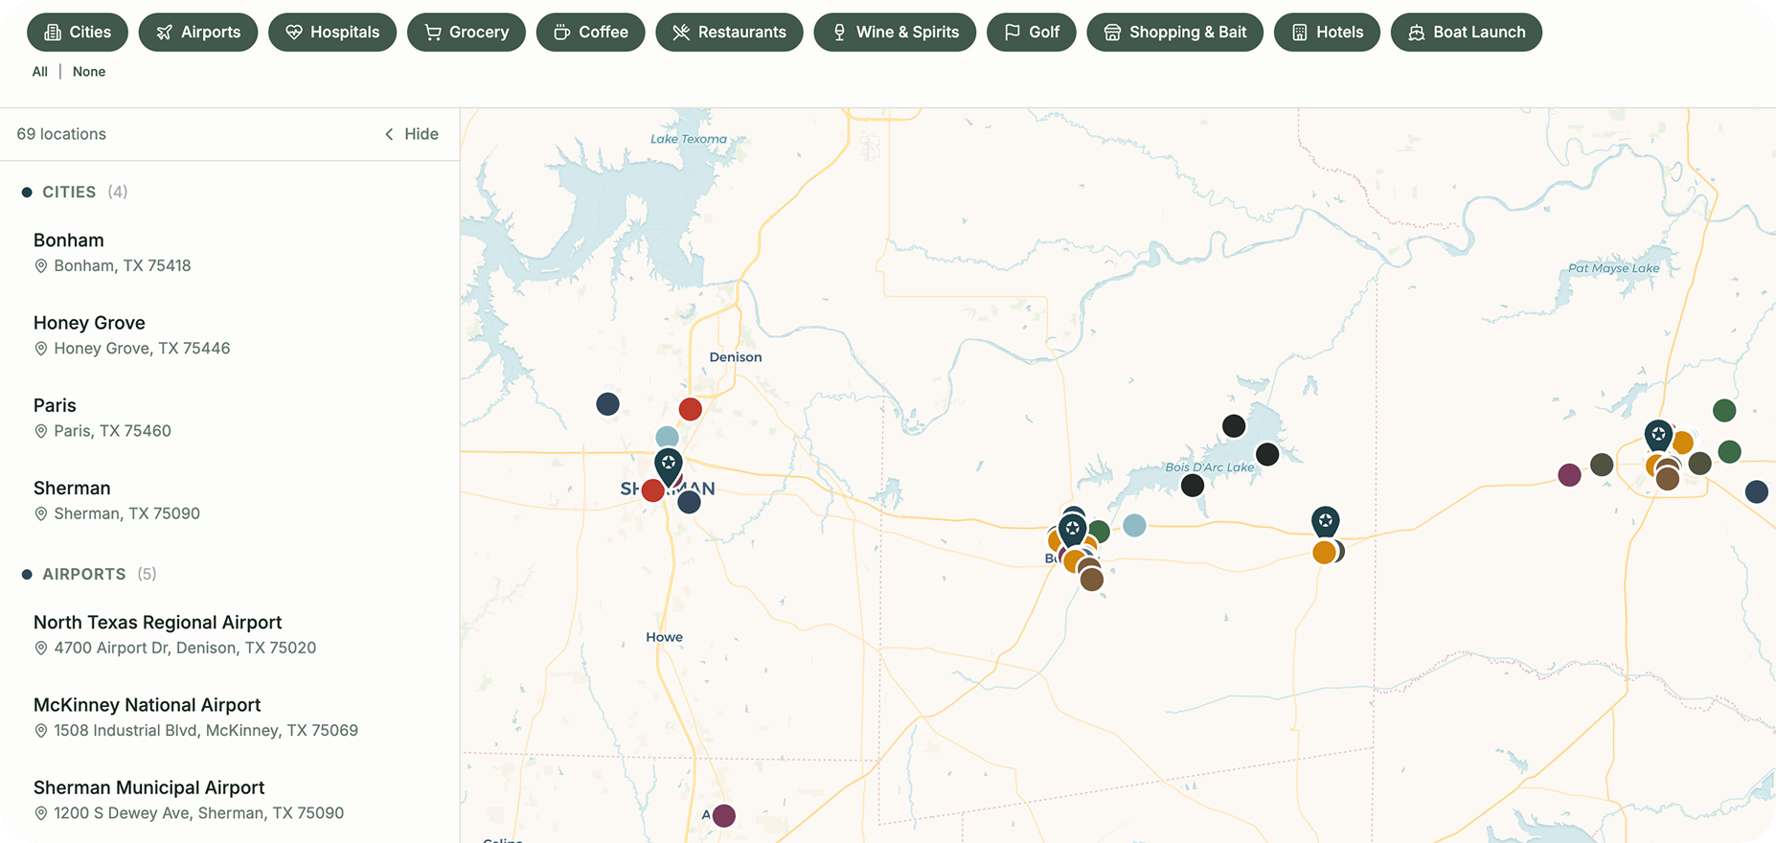The image size is (1776, 843).
Task: Click the green marker beside Bonham pin
Action: (x=1100, y=531)
